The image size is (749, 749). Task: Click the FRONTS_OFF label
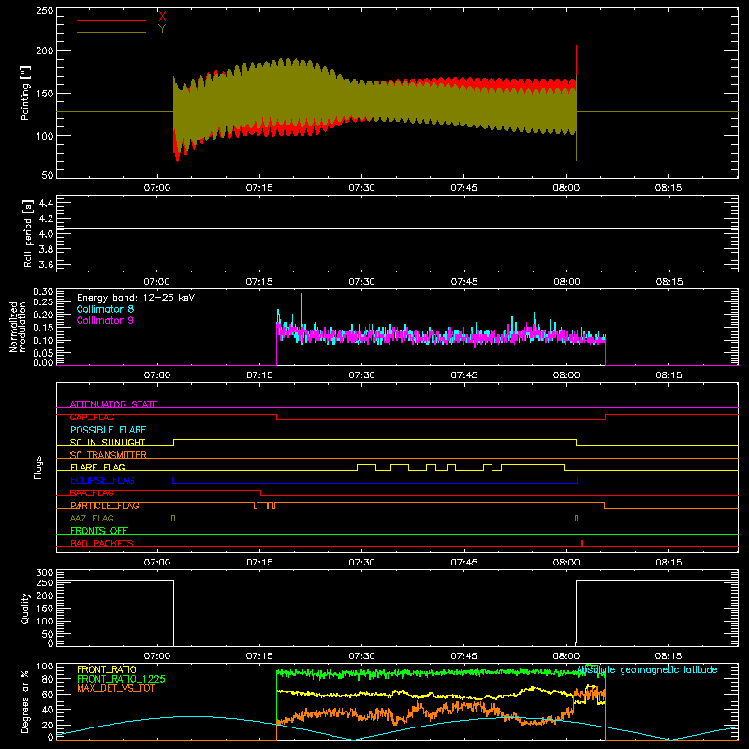[x=99, y=531]
